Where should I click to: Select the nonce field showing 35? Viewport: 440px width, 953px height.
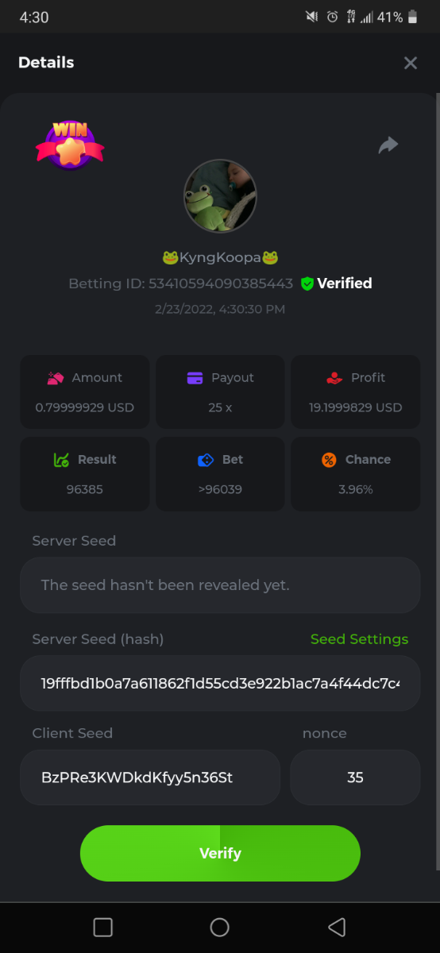(355, 777)
